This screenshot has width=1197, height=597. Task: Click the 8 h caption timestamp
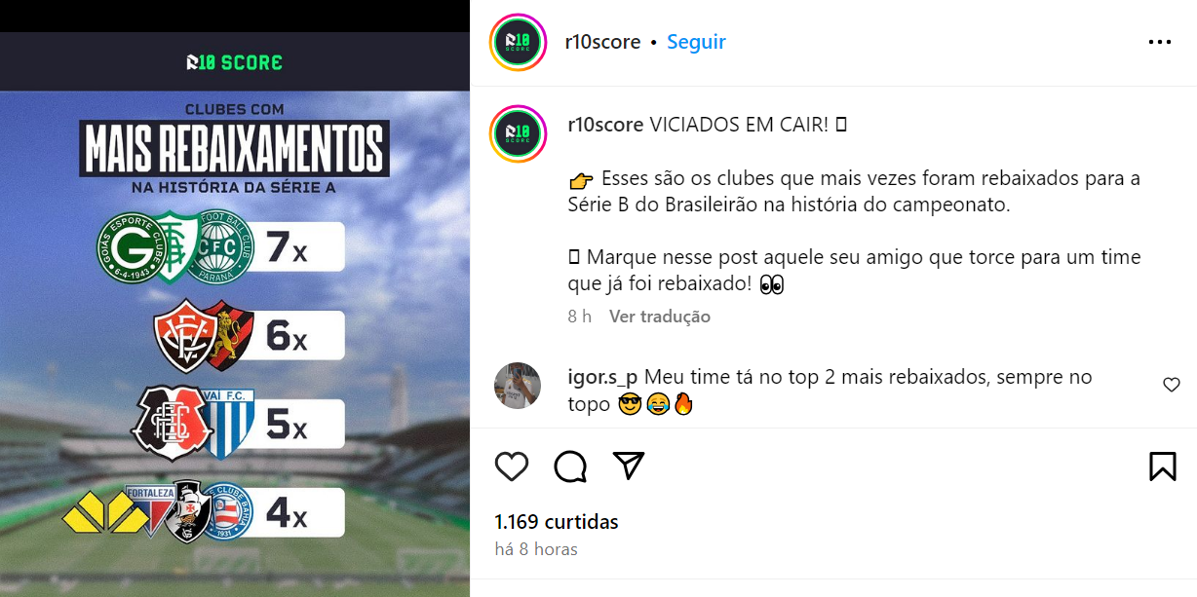click(x=579, y=317)
